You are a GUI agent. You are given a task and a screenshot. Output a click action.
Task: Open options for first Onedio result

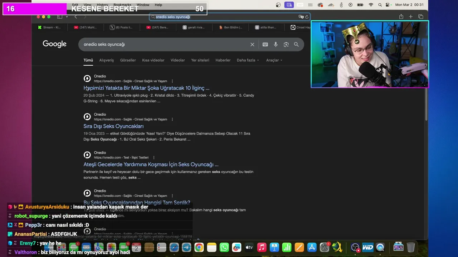pos(172,81)
